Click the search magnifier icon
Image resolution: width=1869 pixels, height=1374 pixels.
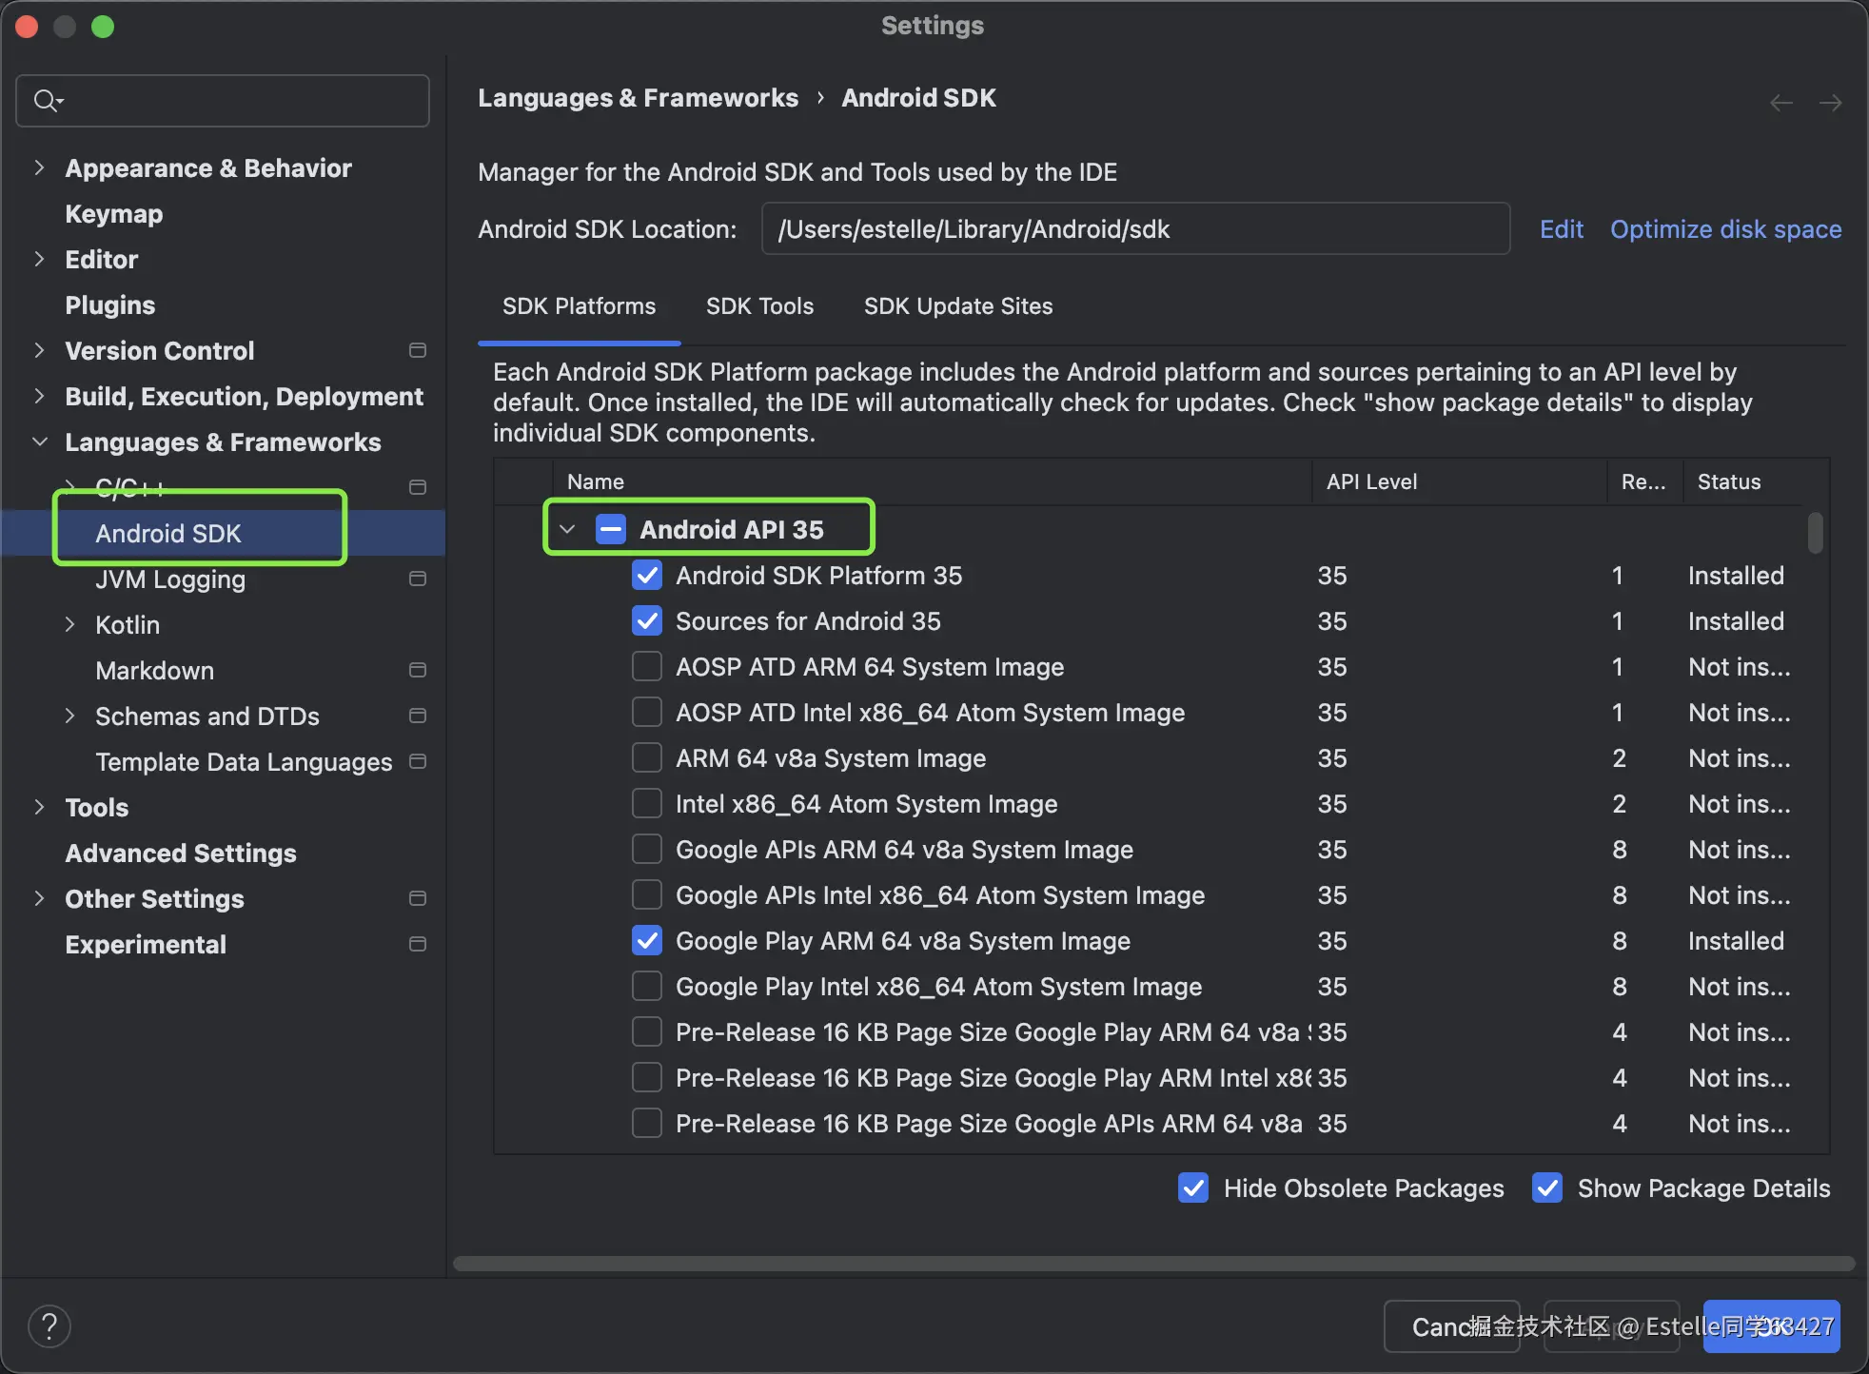pos(46,100)
